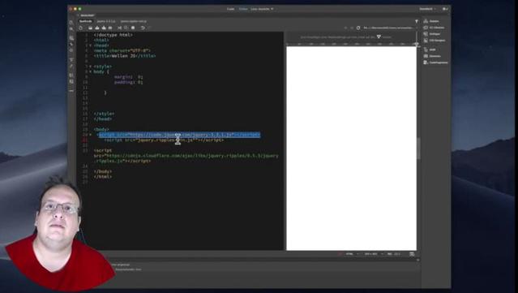The width and height of the screenshot is (518, 293).
Task: Select the Quellcode related file tab
Action: click(86, 21)
